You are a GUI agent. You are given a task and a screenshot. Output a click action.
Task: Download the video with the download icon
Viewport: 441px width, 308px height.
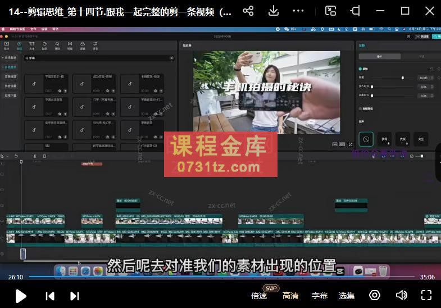[x=274, y=11]
